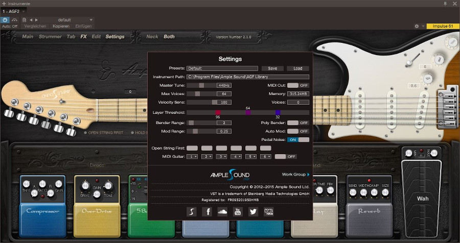This screenshot has width=460, height=243.
Task: Click the Vergleichen button
Action: 35,26
